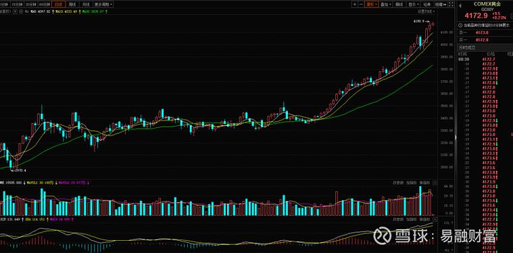
Task: Select the 分时成交 panel tab
Action: (467, 47)
